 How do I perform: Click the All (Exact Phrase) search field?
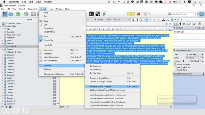(183, 14)
